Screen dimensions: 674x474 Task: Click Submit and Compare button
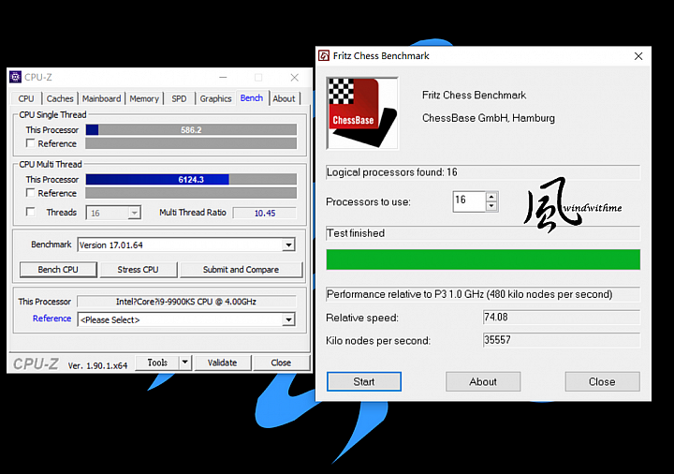tap(241, 270)
